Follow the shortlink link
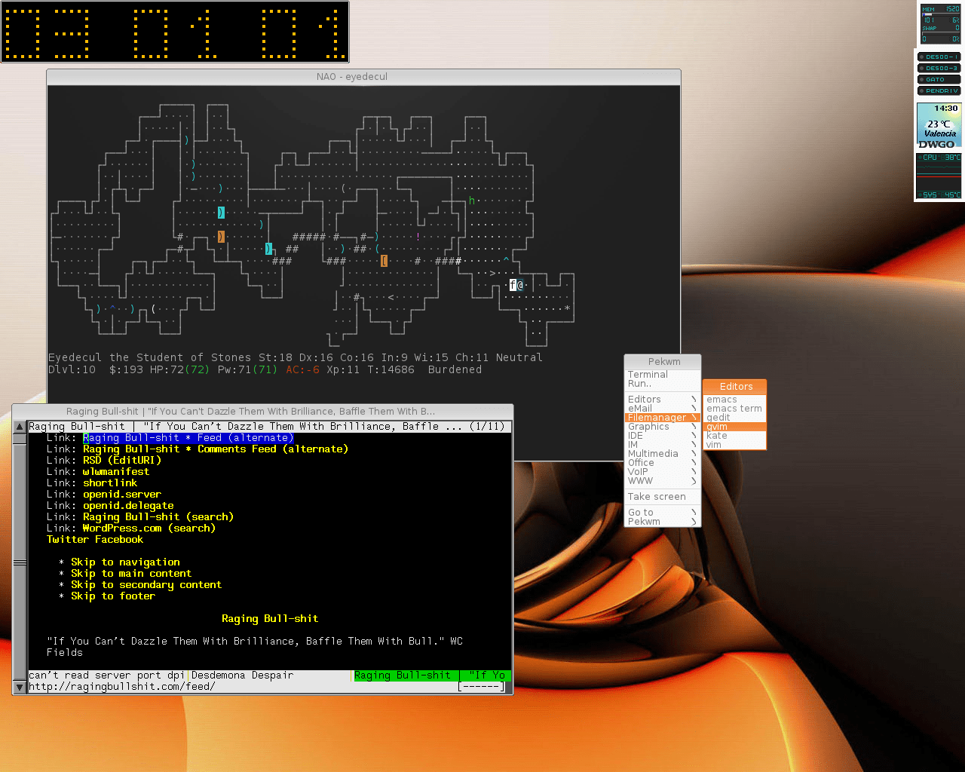The image size is (965, 772). [x=110, y=483]
